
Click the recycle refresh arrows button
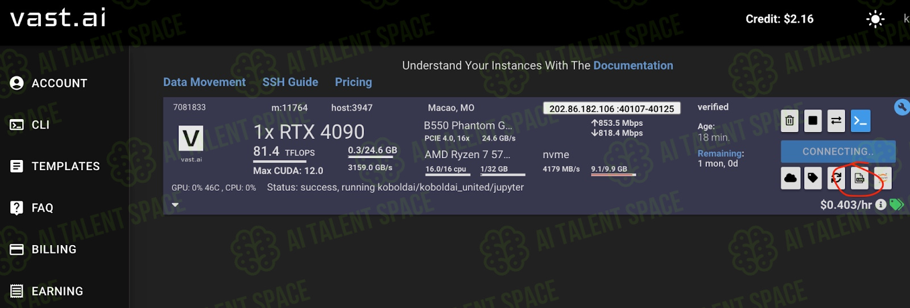point(836,178)
